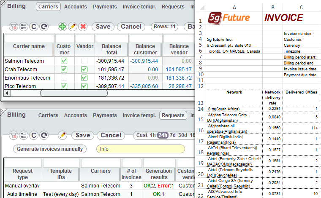Click Generate invoices manually button

[x=50, y=149]
